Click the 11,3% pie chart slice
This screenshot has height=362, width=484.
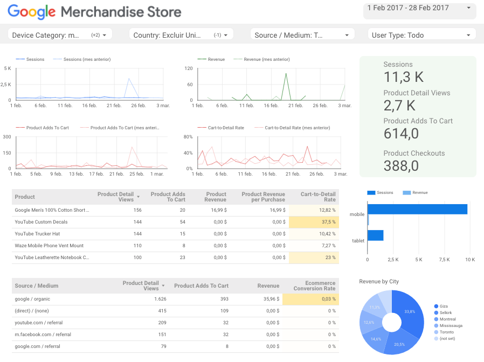pos(375,308)
